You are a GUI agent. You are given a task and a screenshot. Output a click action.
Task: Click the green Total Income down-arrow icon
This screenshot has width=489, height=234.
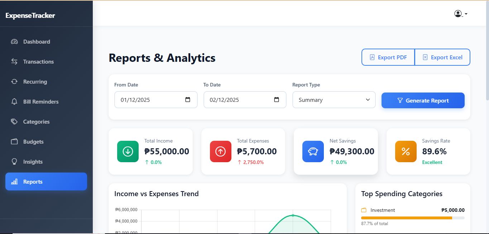tap(128, 151)
